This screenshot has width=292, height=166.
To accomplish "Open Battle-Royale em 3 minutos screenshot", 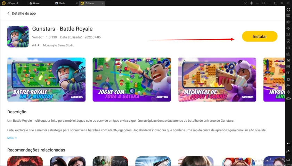I will pyautogui.click(x=46, y=79).
